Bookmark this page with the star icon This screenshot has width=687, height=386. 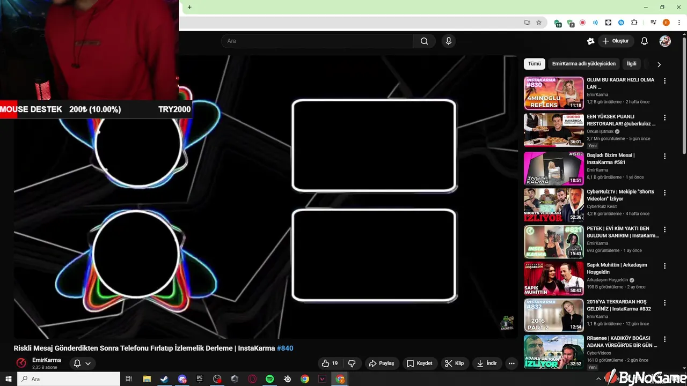539,23
